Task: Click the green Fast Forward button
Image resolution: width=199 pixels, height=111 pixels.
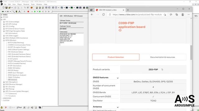Action: (x=40, y=12)
